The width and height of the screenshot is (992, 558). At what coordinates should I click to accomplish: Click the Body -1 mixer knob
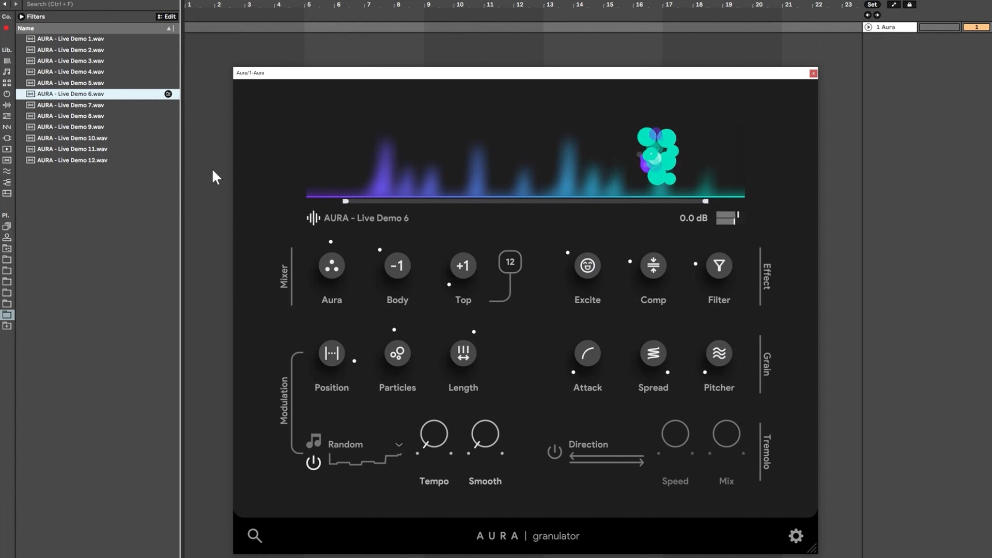point(397,266)
